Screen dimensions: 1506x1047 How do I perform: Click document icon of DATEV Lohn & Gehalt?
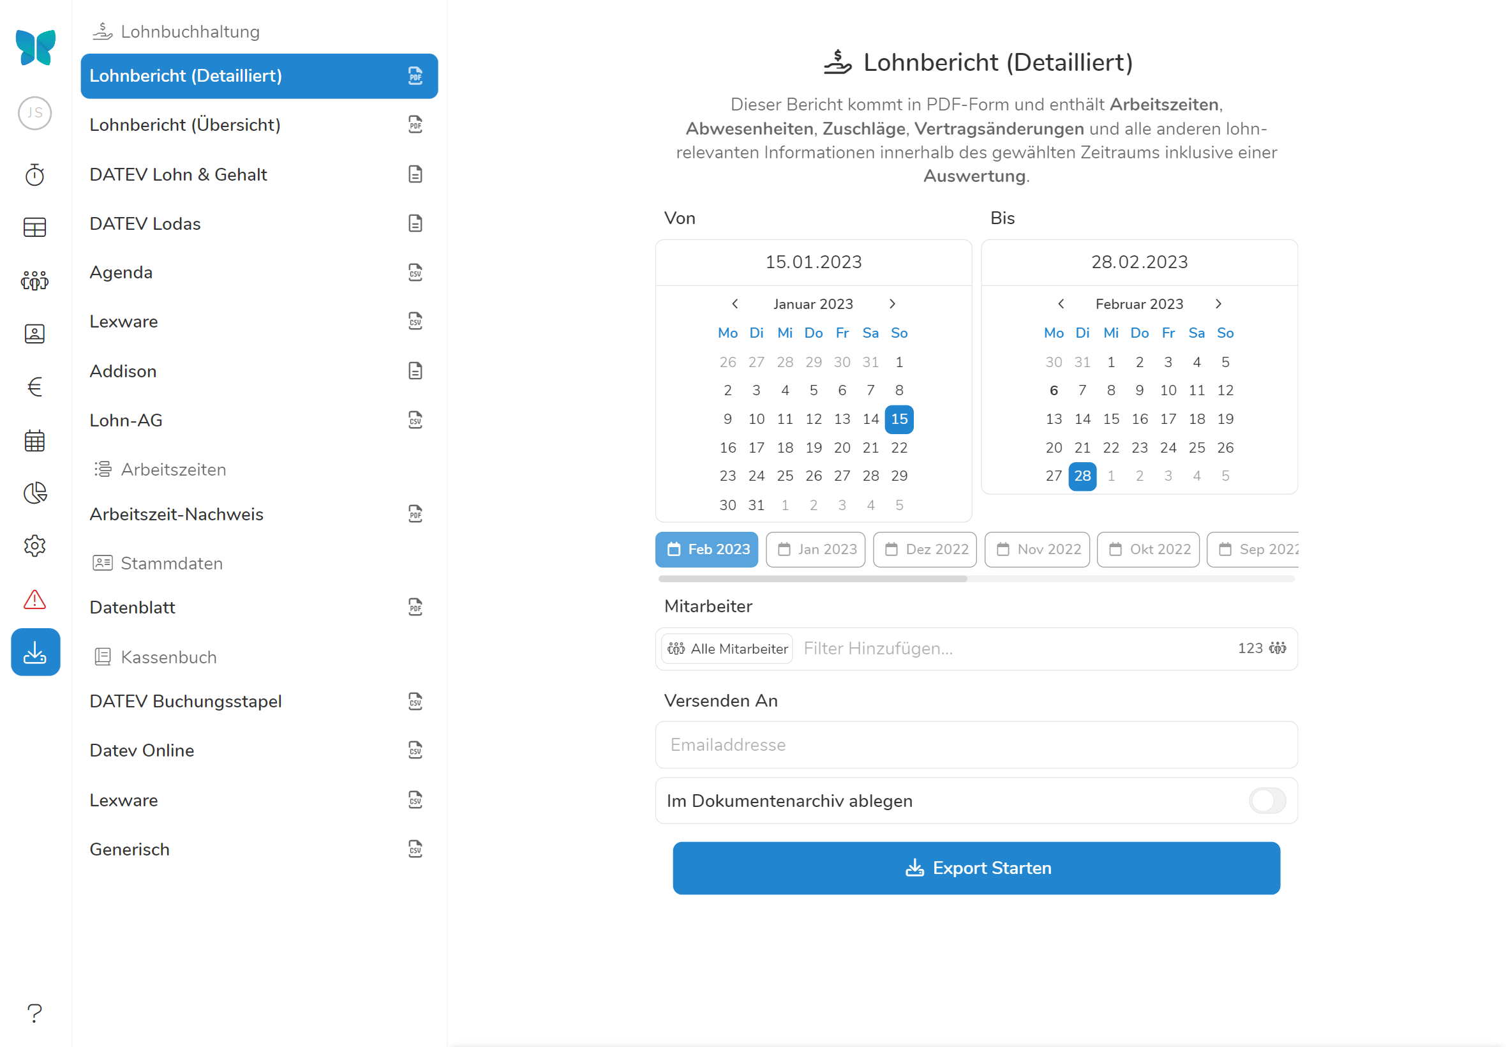coord(415,174)
